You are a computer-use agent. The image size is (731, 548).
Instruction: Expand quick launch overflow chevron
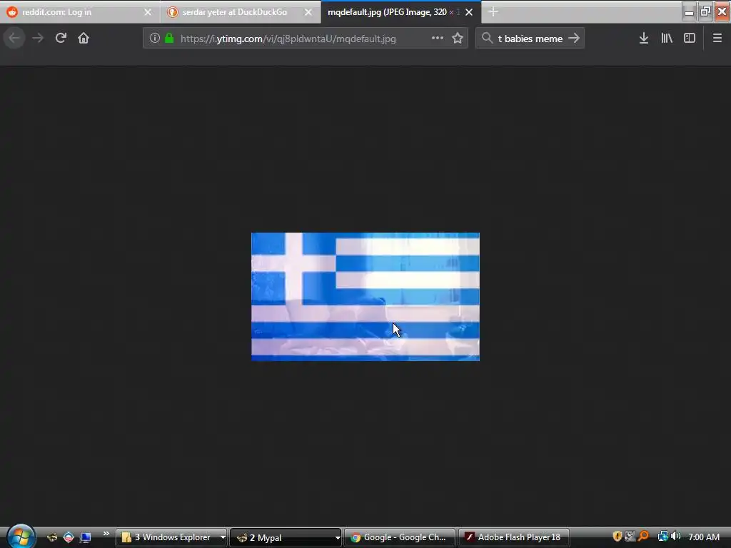(x=106, y=534)
